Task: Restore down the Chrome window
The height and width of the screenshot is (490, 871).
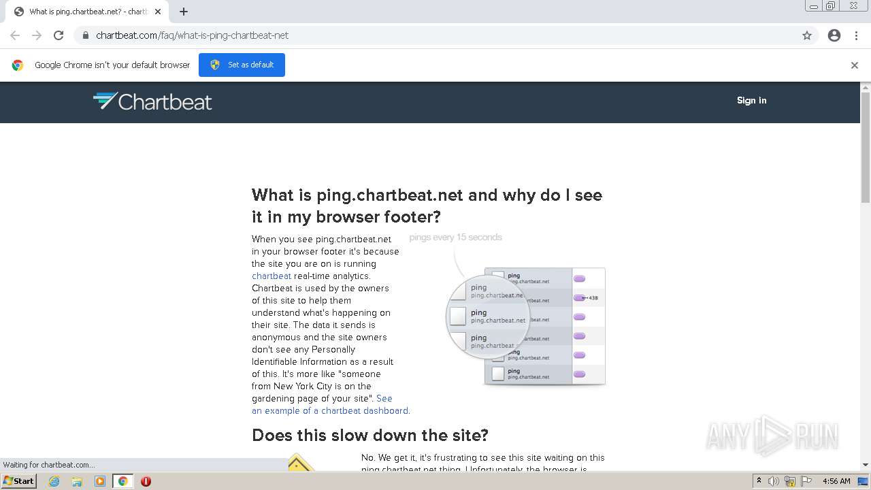Action: (x=831, y=6)
